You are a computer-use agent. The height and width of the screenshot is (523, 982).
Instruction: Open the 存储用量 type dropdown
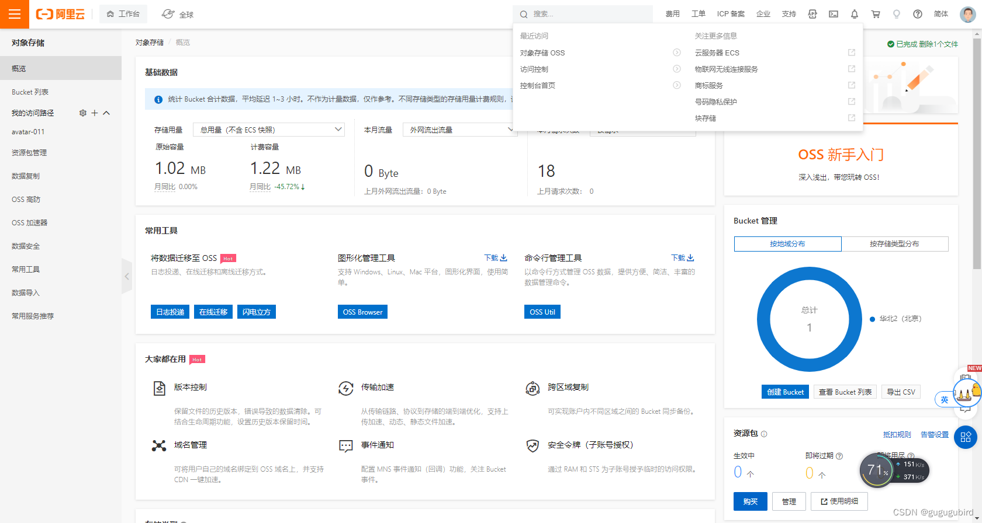(269, 130)
